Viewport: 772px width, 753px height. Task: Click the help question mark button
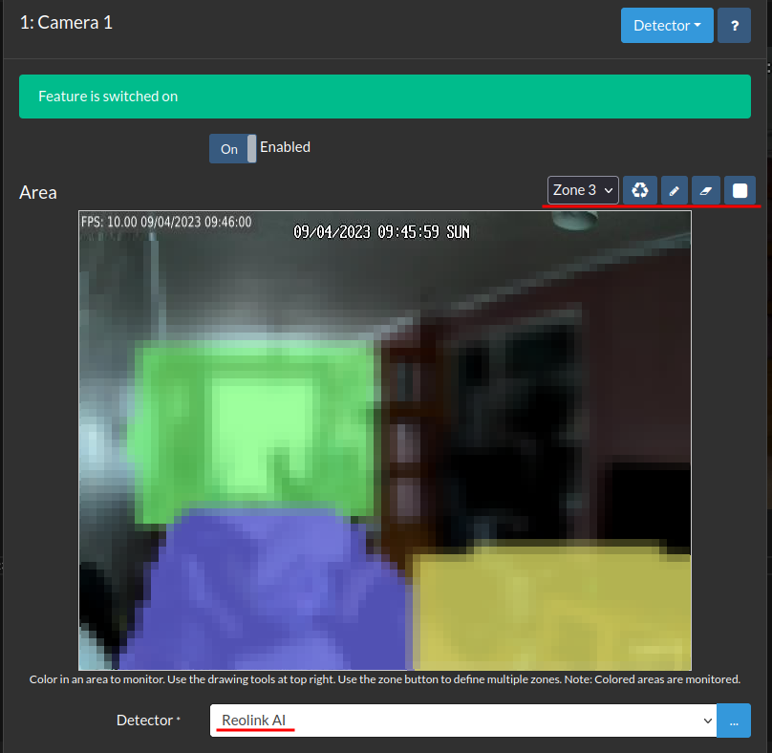734,25
